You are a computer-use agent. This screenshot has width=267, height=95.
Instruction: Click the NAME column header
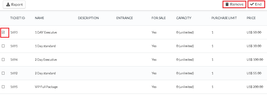[39, 18]
